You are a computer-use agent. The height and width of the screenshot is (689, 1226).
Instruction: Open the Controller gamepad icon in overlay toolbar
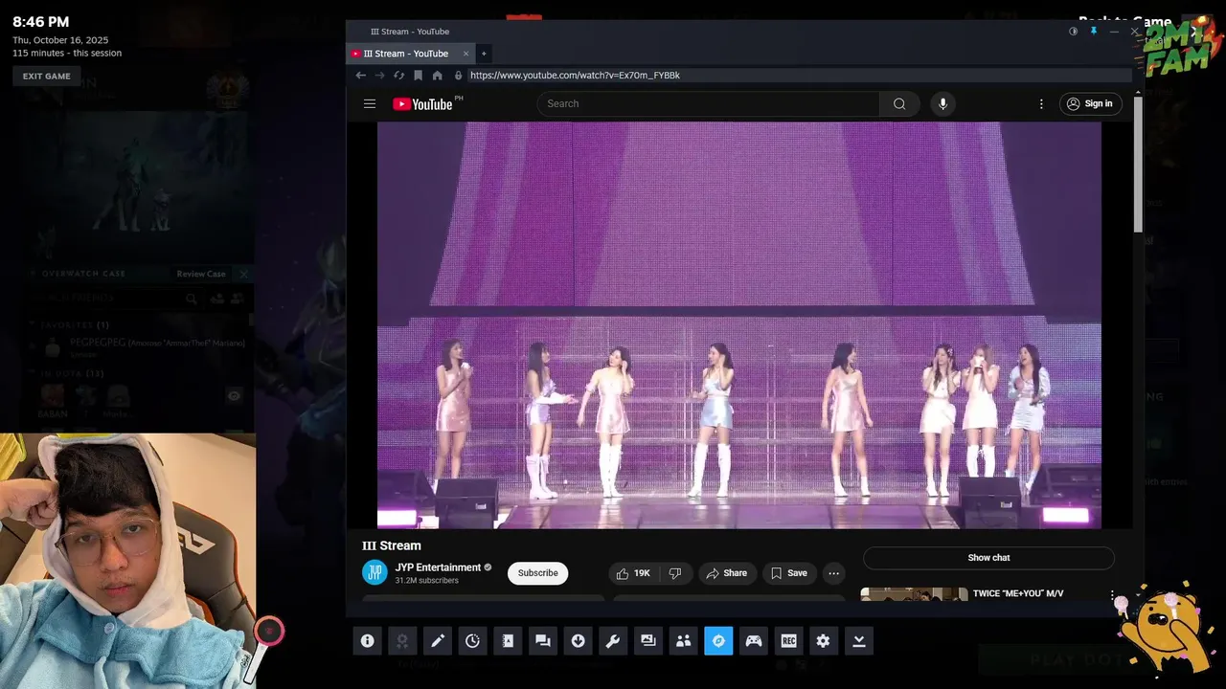pyautogui.click(x=754, y=641)
